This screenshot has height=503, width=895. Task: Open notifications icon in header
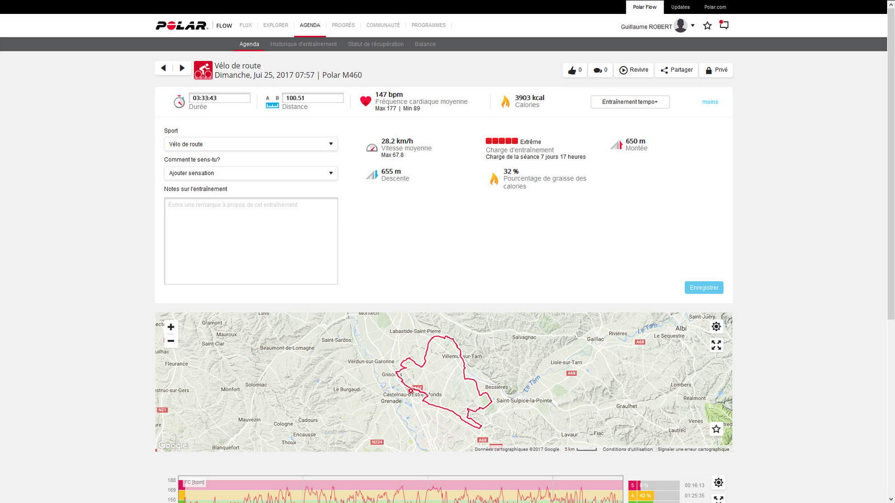pyautogui.click(x=724, y=25)
